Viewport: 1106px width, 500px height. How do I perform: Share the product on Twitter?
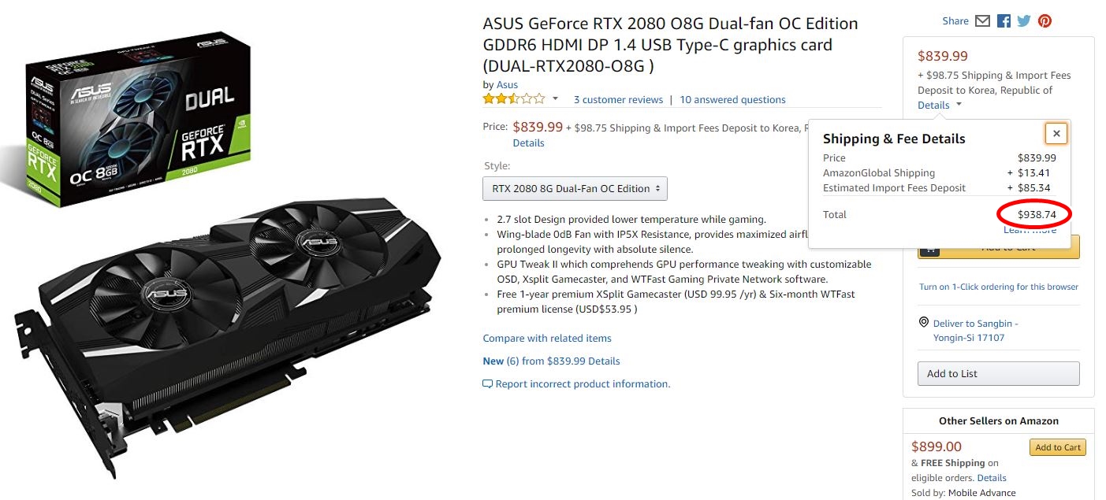[1024, 21]
